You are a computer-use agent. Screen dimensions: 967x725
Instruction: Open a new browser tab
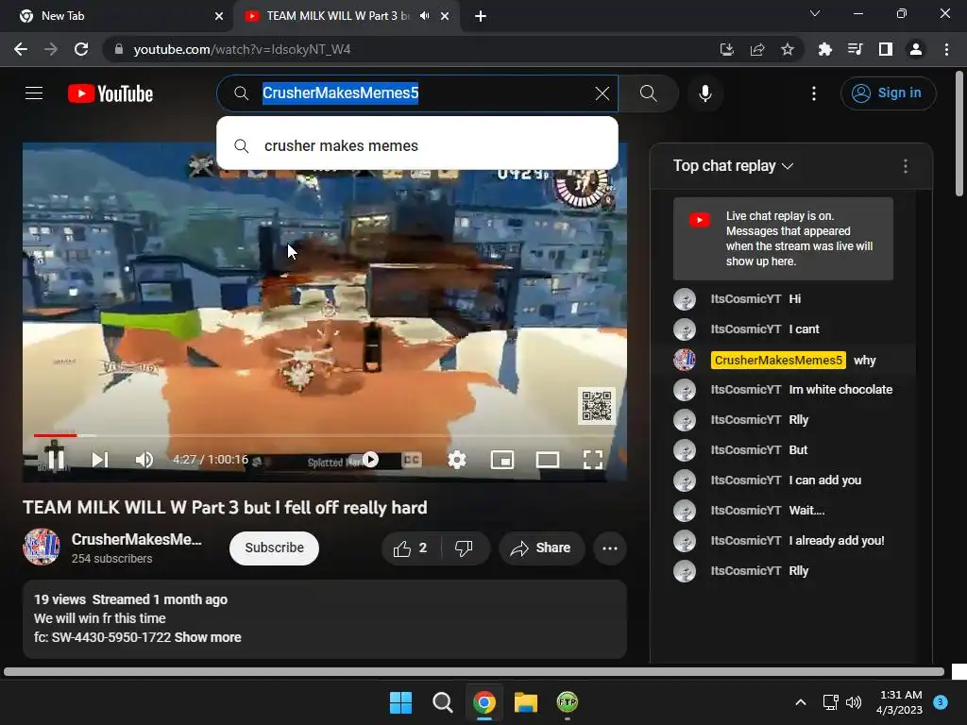(x=481, y=16)
